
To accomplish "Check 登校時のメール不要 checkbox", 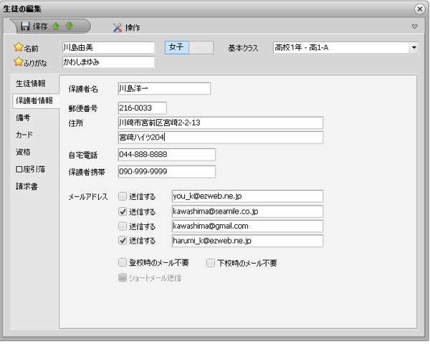I will 123,263.
